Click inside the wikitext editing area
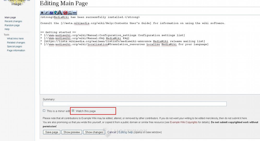This screenshot has width=260, height=141. [x=150, y=55]
